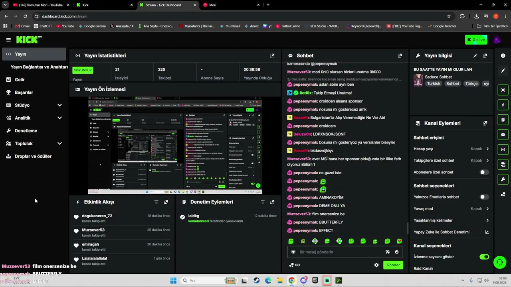Open Epic Games Launcher from the taskbar
Viewport: 511px width, 287px height.
tap(315, 281)
